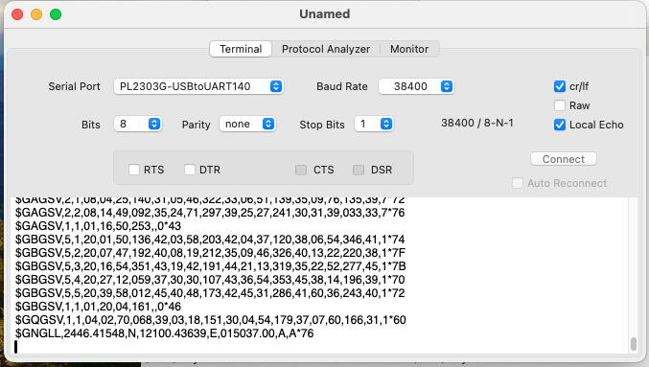Click the Auto Reconnect checkbox
Viewport: 649px width, 367px height.
tap(518, 183)
